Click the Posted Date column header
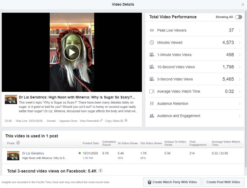Viewport: 247px width, 188px height. tap(91, 143)
